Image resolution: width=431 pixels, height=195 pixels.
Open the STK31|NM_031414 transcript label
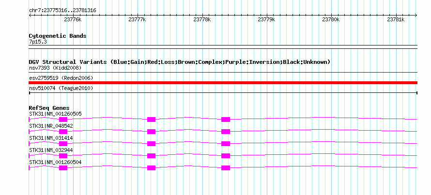pos(51,138)
